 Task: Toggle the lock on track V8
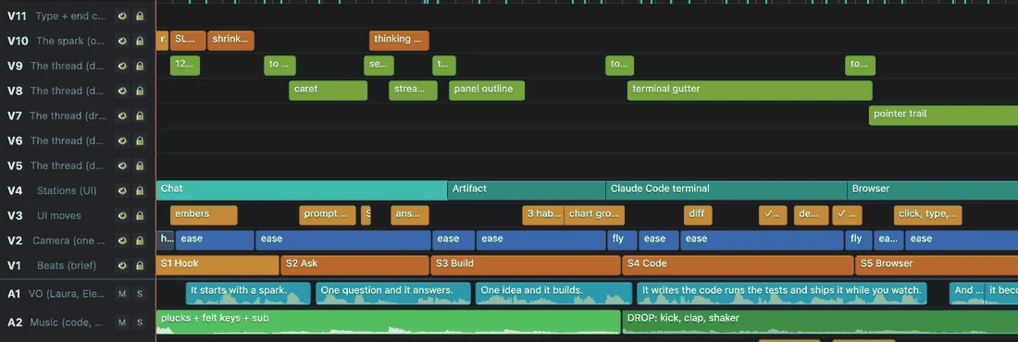click(140, 91)
